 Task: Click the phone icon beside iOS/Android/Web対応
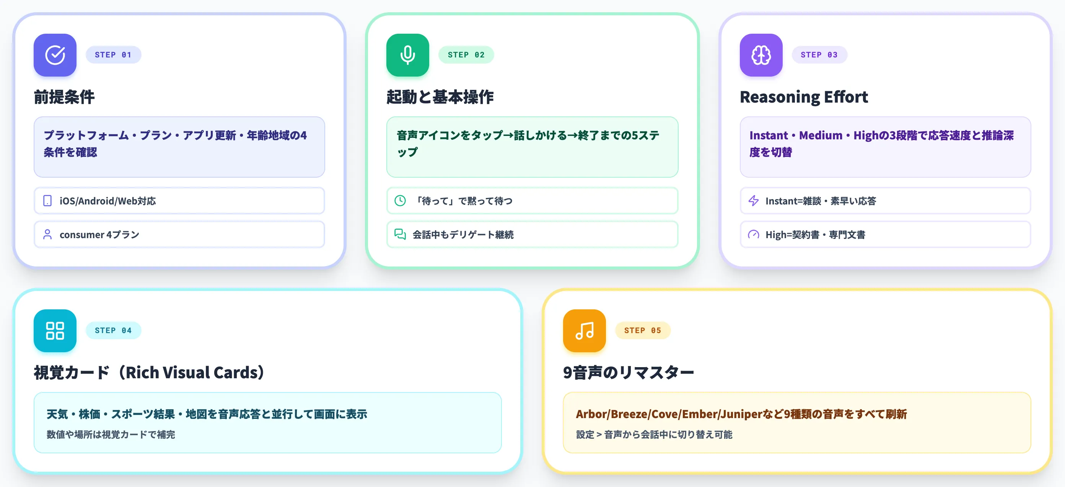coord(47,201)
